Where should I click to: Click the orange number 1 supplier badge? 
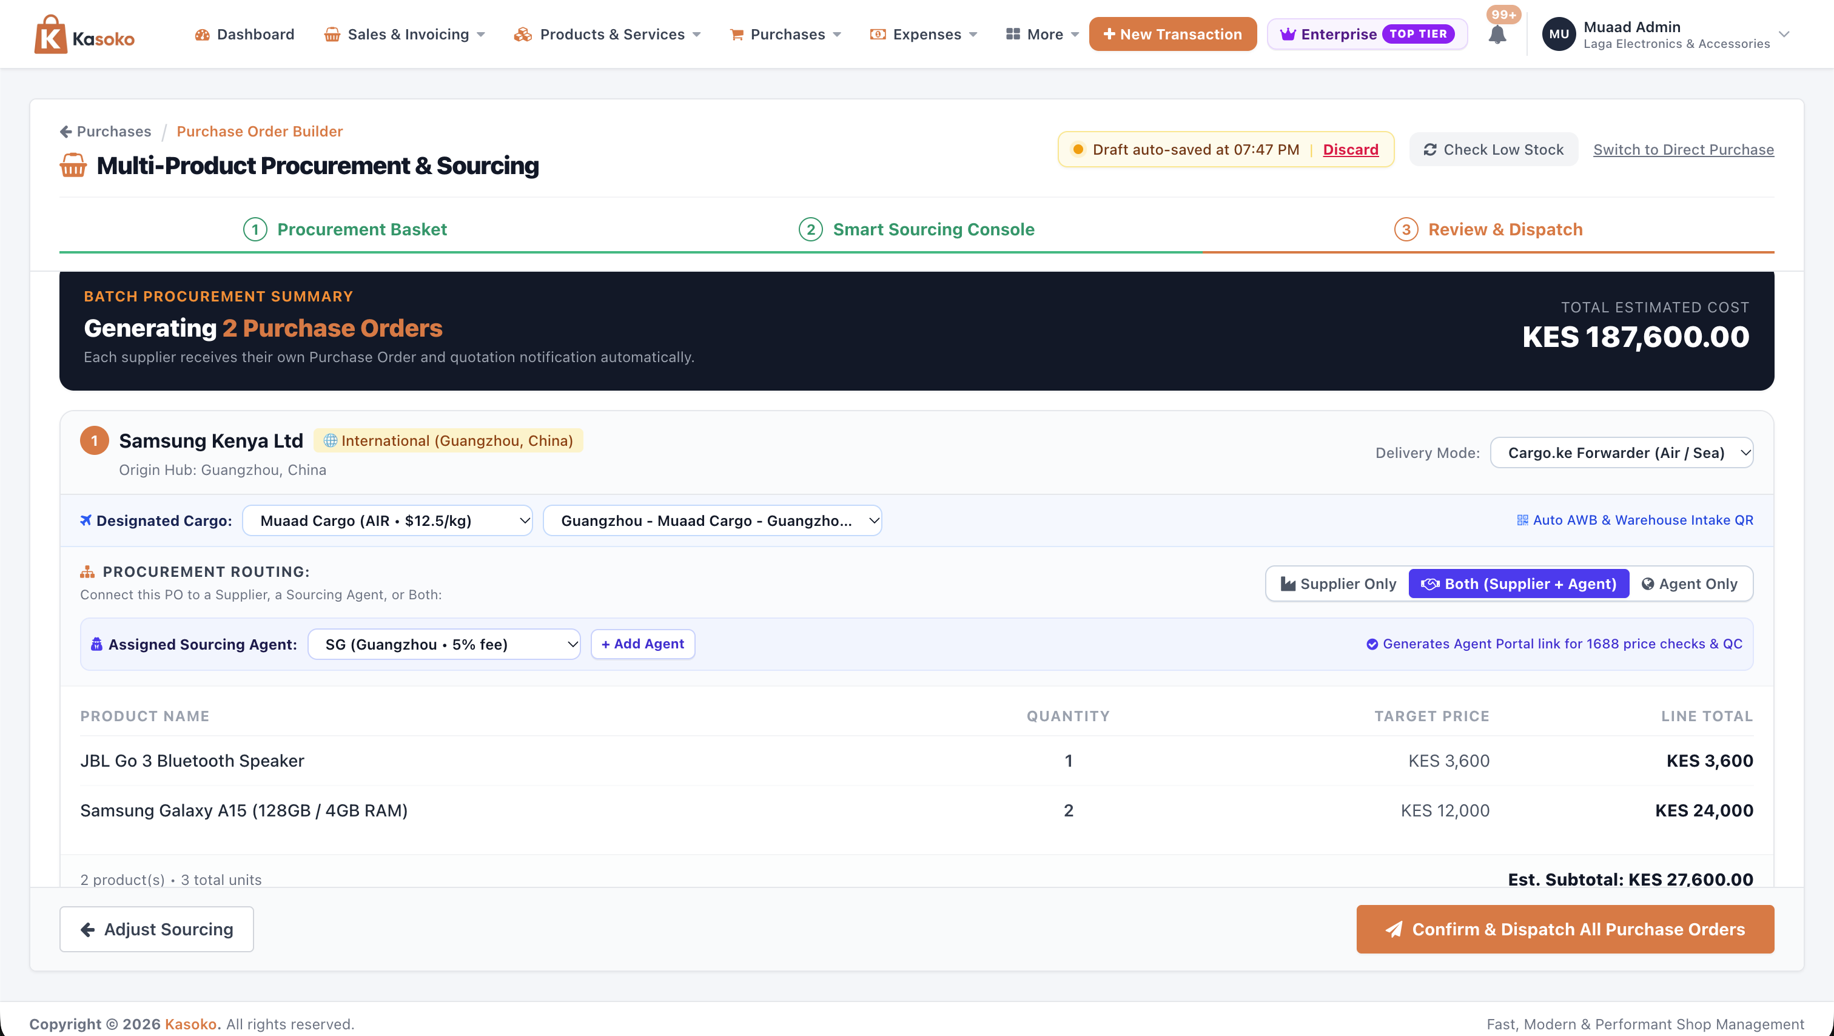point(94,441)
